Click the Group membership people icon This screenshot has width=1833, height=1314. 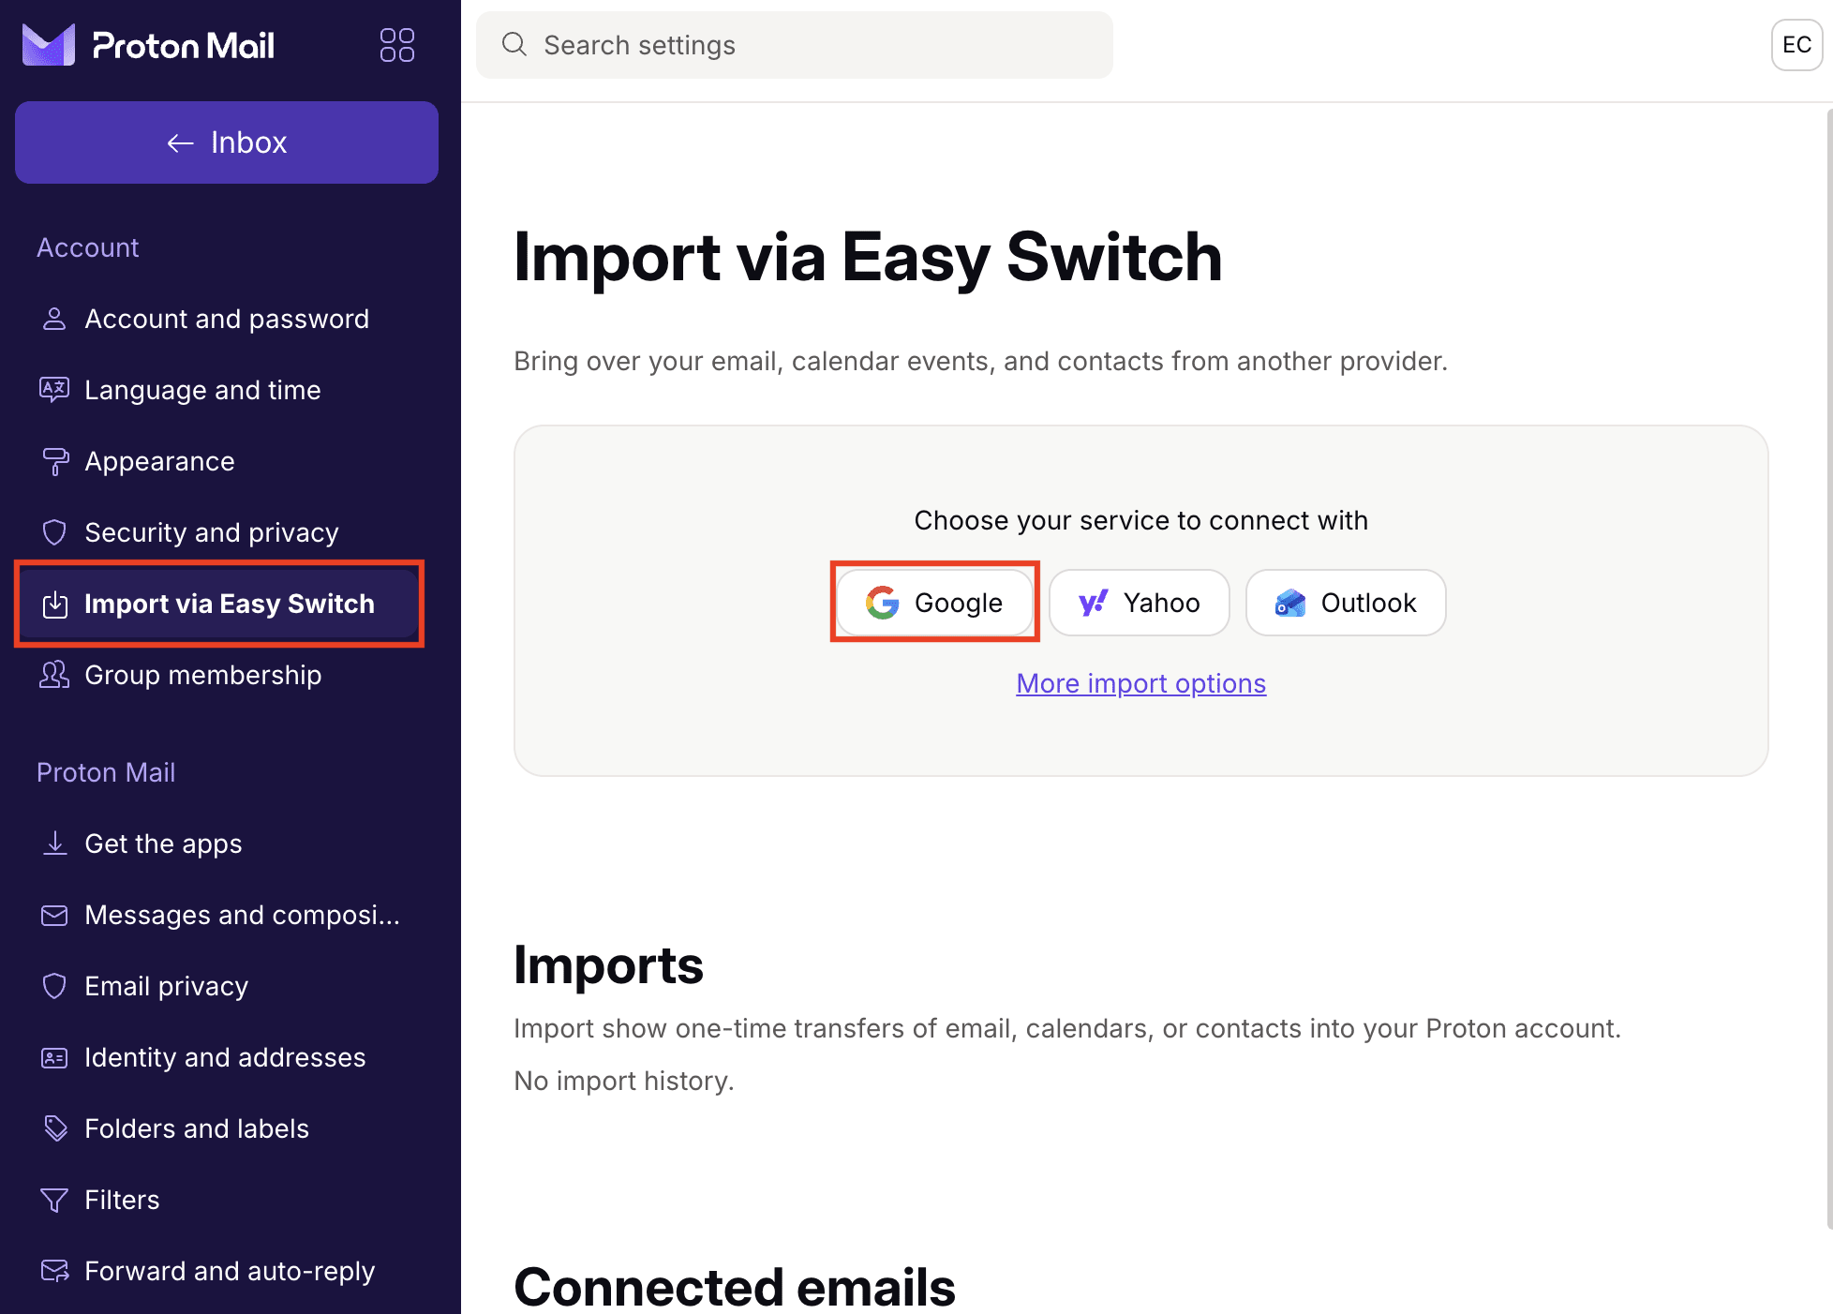point(54,675)
